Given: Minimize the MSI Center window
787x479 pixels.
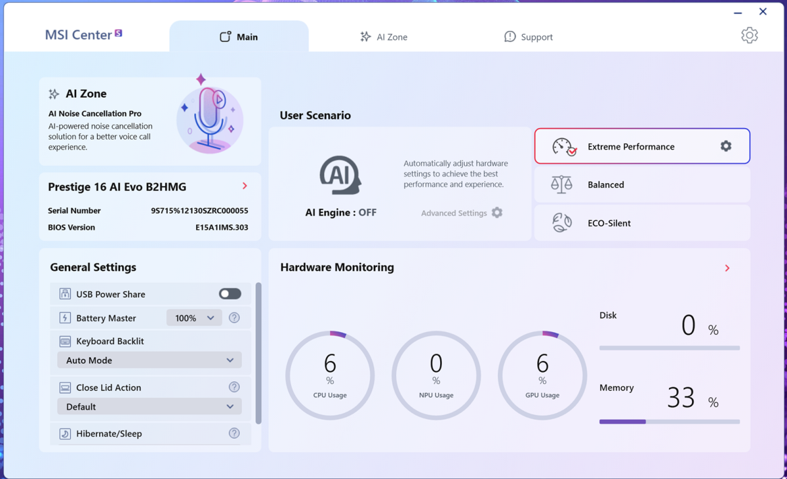Looking at the screenshot, I should [738, 12].
